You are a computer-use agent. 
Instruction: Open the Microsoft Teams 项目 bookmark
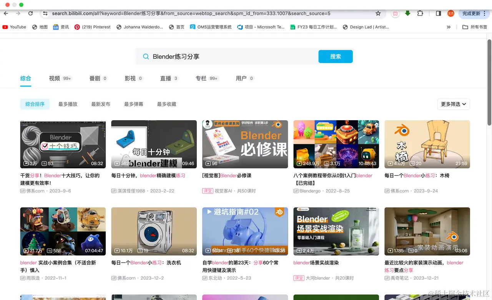coord(261,27)
